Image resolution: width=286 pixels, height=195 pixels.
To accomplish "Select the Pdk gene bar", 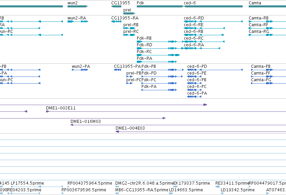I will [160, 6].
